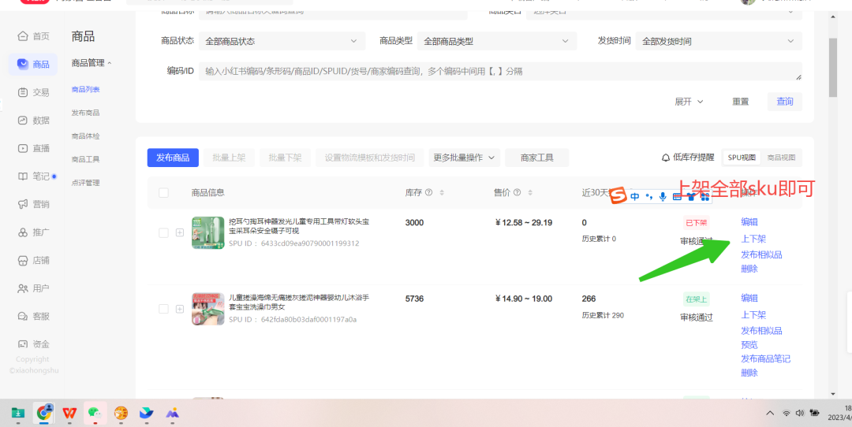Open 笔记 section in sidebar
This screenshot has height=427, width=852.
33,176
